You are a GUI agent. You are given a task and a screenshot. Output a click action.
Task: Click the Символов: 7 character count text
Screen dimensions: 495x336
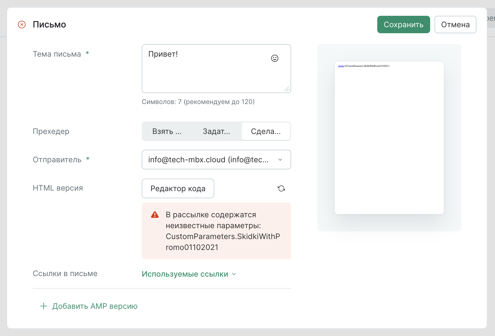198,102
